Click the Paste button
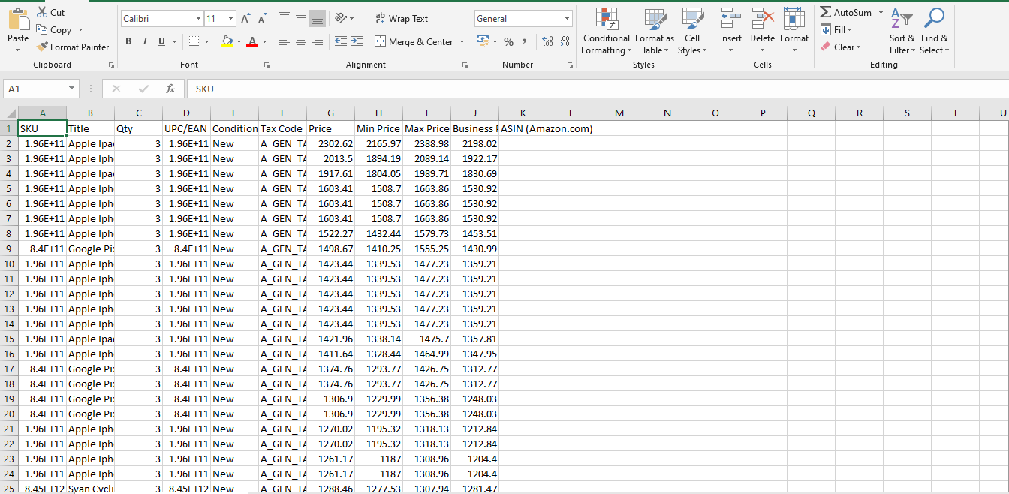The image size is (1009, 494). pyautogui.click(x=18, y=24)
